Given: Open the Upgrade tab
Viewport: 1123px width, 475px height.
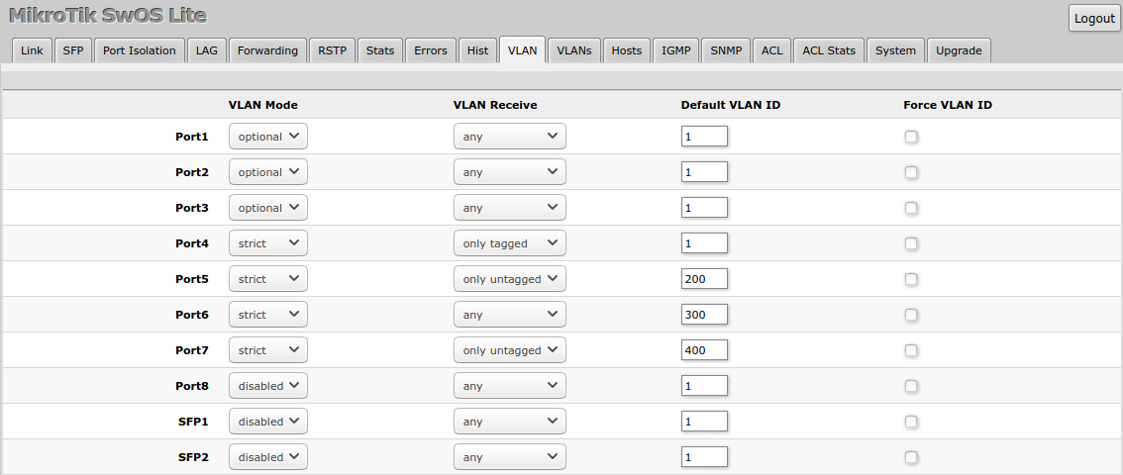Looking at the screenshot, I should 958,50.
